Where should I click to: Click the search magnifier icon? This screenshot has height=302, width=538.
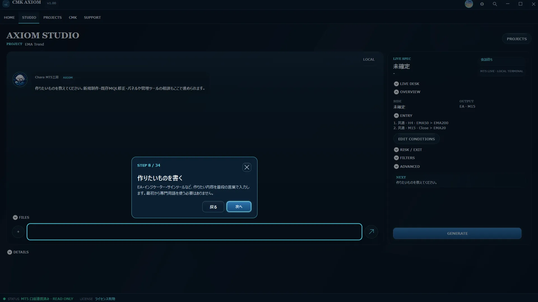tap(495, 4)
